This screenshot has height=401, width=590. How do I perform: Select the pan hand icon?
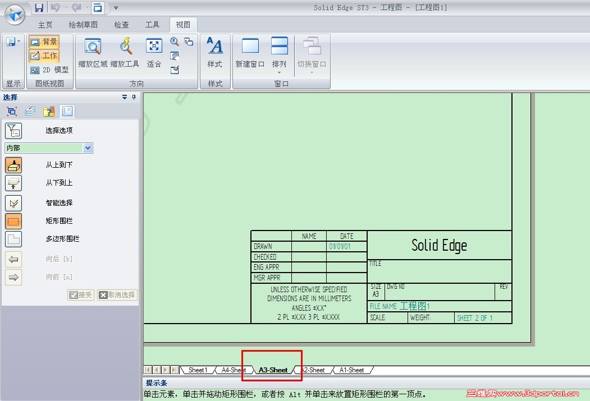[x=174, y=56]
